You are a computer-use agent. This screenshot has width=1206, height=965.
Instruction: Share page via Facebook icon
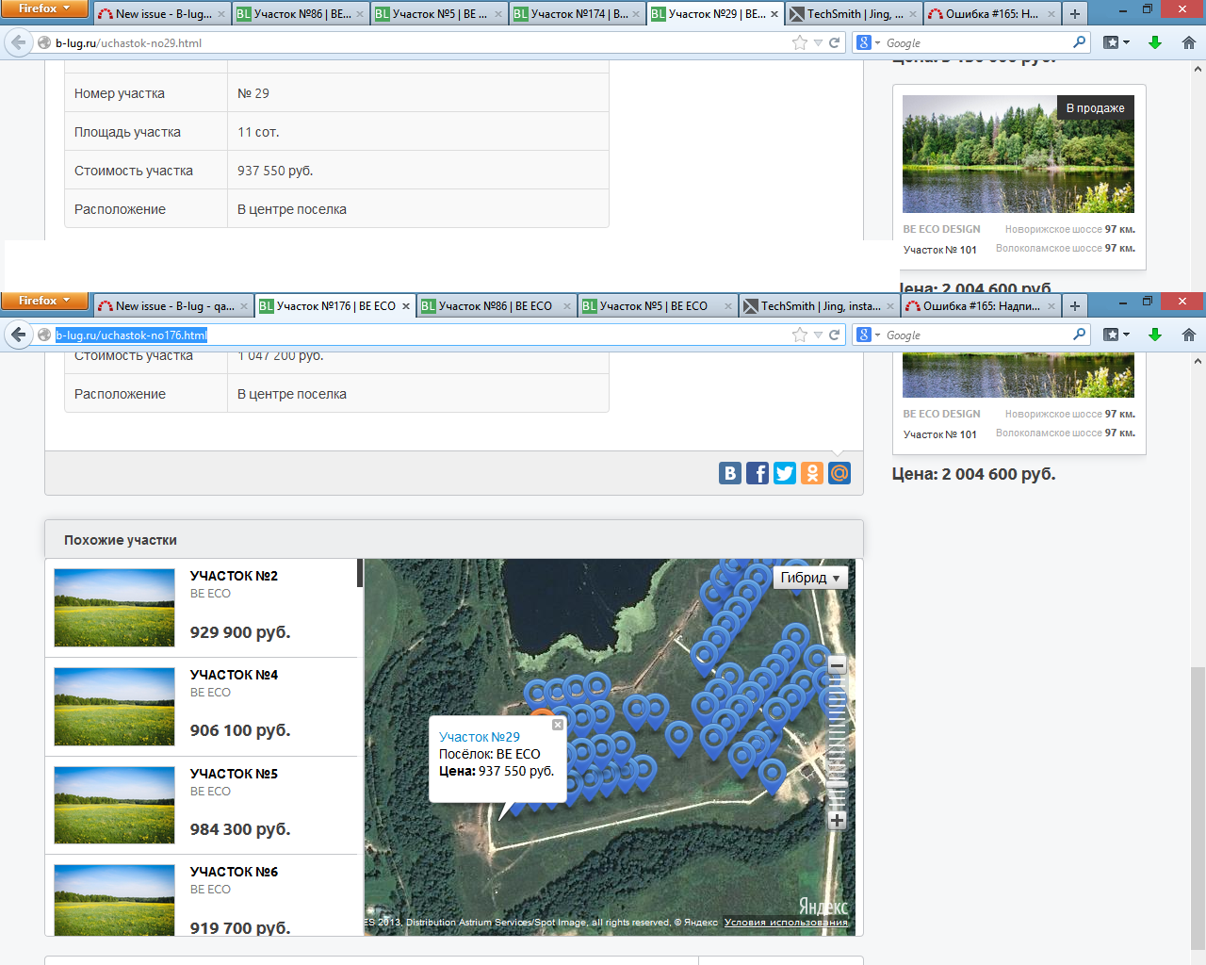tap(758, 473)
